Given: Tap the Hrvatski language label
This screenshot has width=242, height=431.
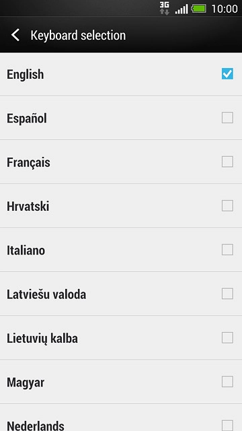Looking at the screenshot, I should (x=28, y=207).
